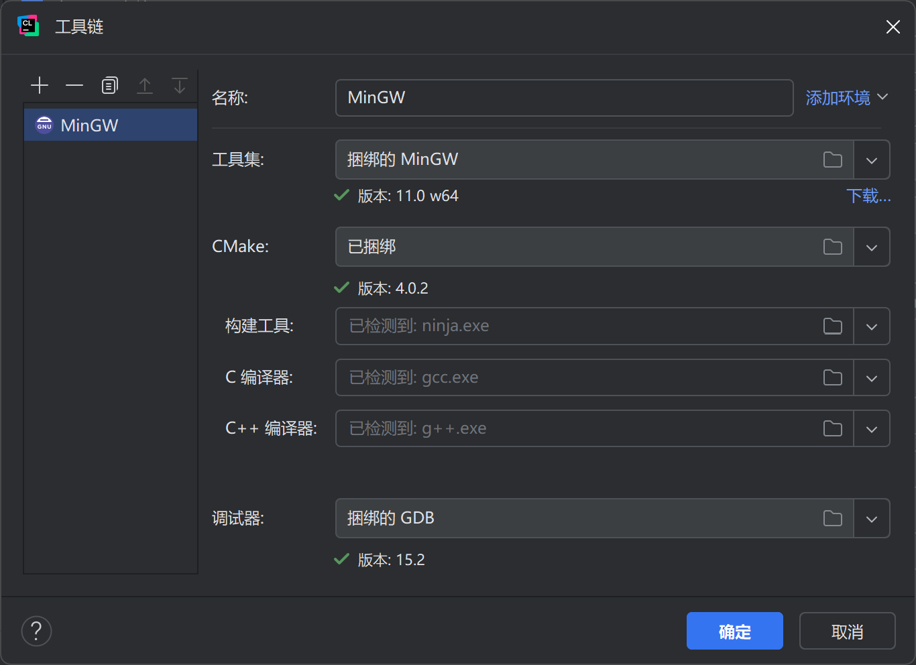The width and height of the screenshot is (916, 665).
Task: Click the 版本: 4.0.2 text
Action: click(x=392, y=288)
